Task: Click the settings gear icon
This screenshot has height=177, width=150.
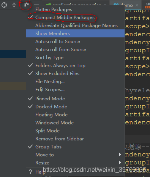Action: [x=26, y=5]
